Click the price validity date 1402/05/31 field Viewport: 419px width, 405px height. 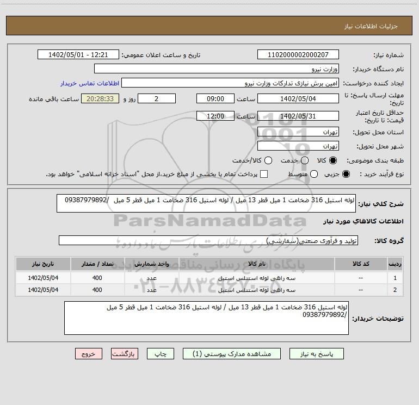(298, 116)
